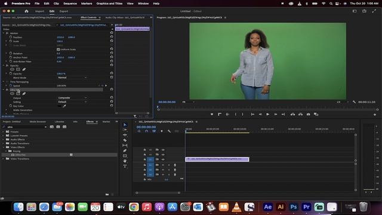Select the Rectangle tool
This screenshot has width=382, height=215.
[x=125, y=156]
